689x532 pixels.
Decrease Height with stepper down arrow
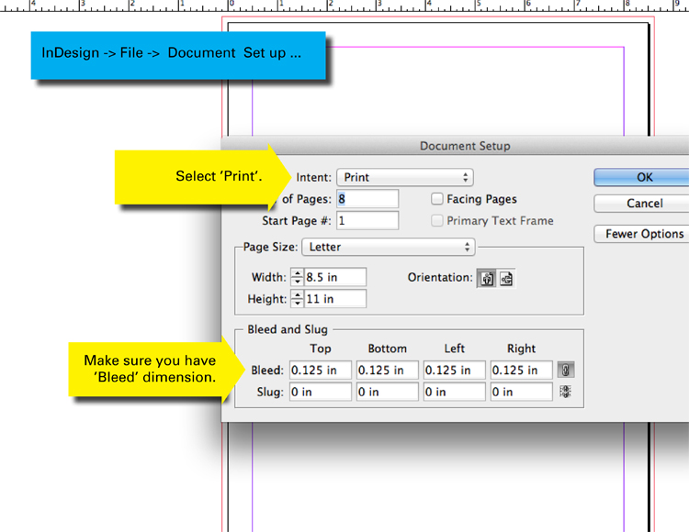(298, 303)
